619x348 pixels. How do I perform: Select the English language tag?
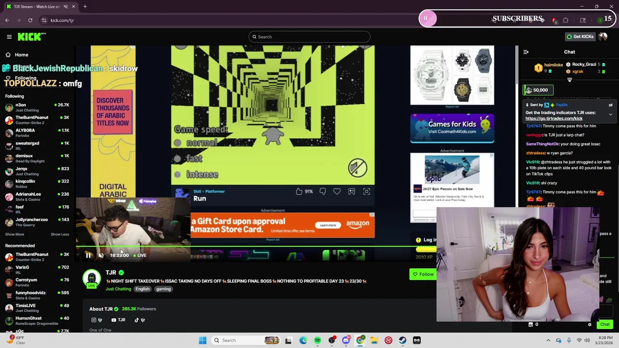tap(143, 289)
